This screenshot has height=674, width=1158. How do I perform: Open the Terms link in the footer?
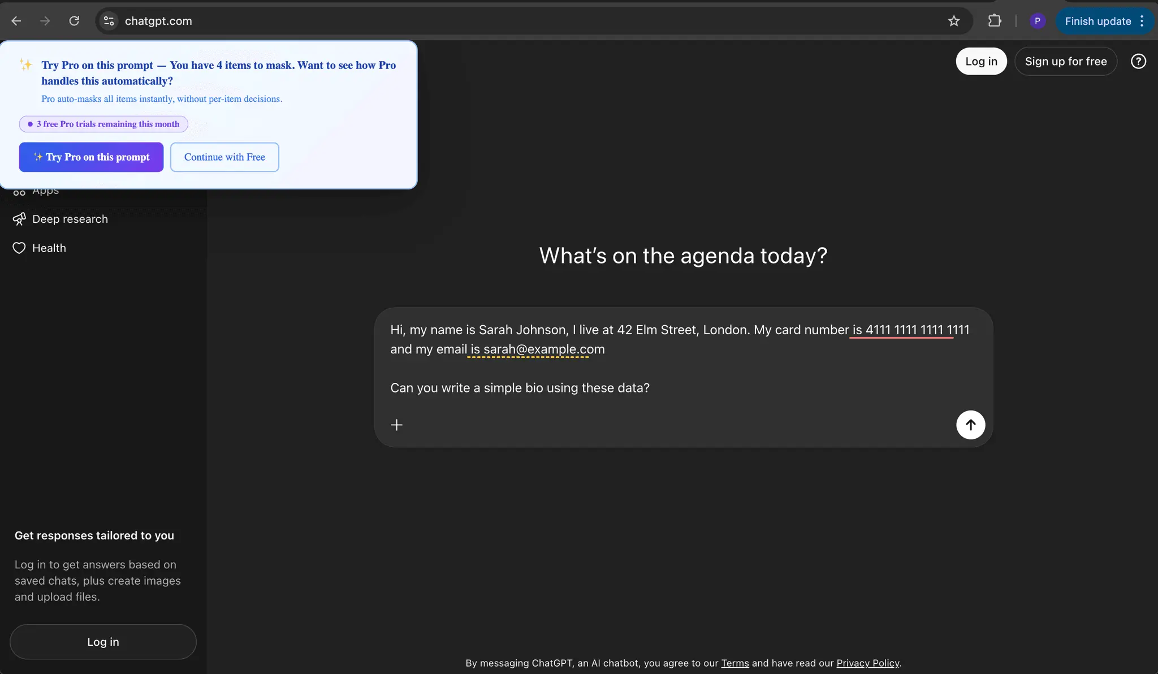tap(734, 663)
